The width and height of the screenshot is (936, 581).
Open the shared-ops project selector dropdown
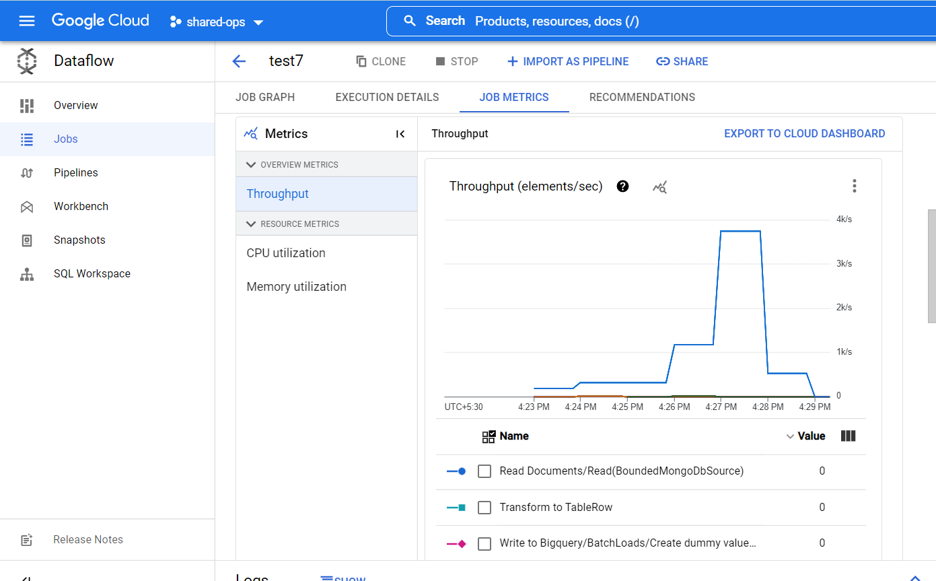(x=217, y=22)
